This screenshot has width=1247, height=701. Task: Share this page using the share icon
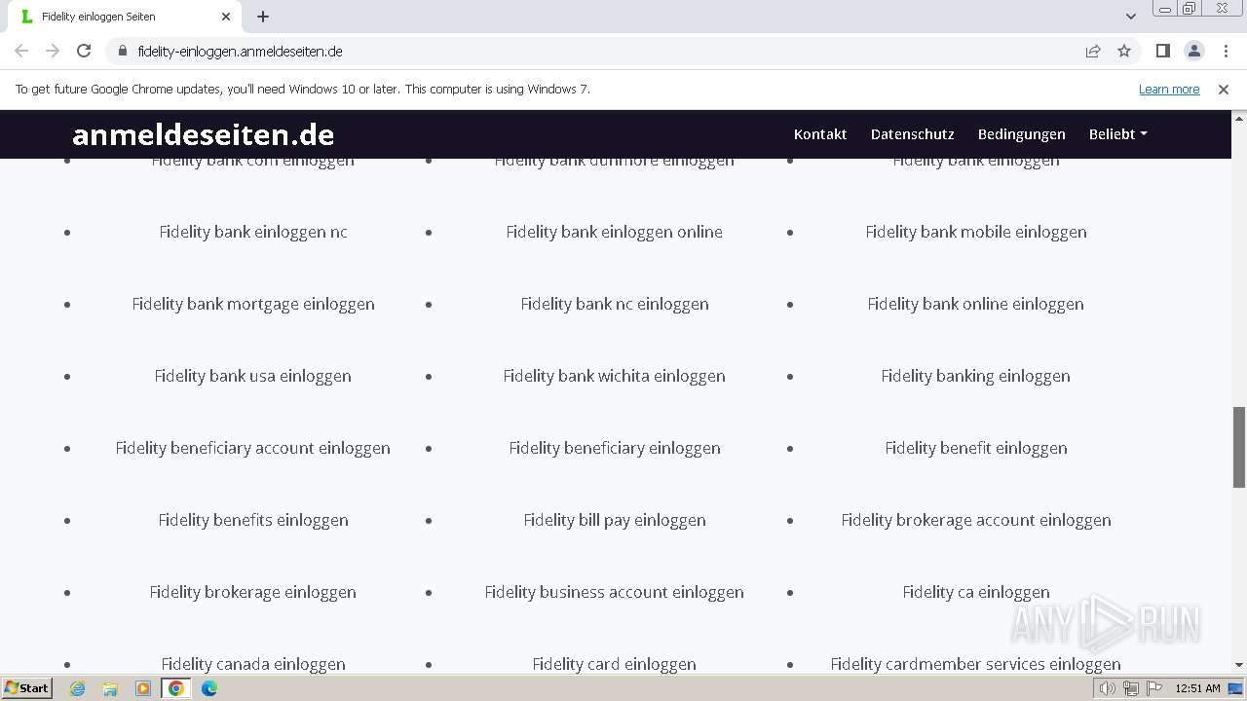coord(1093,51)
